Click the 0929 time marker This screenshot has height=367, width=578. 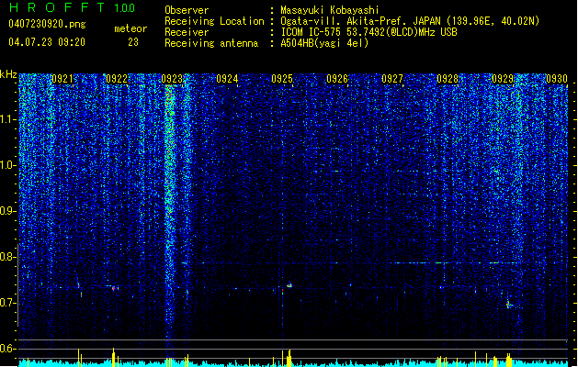(x=503, y=79)
